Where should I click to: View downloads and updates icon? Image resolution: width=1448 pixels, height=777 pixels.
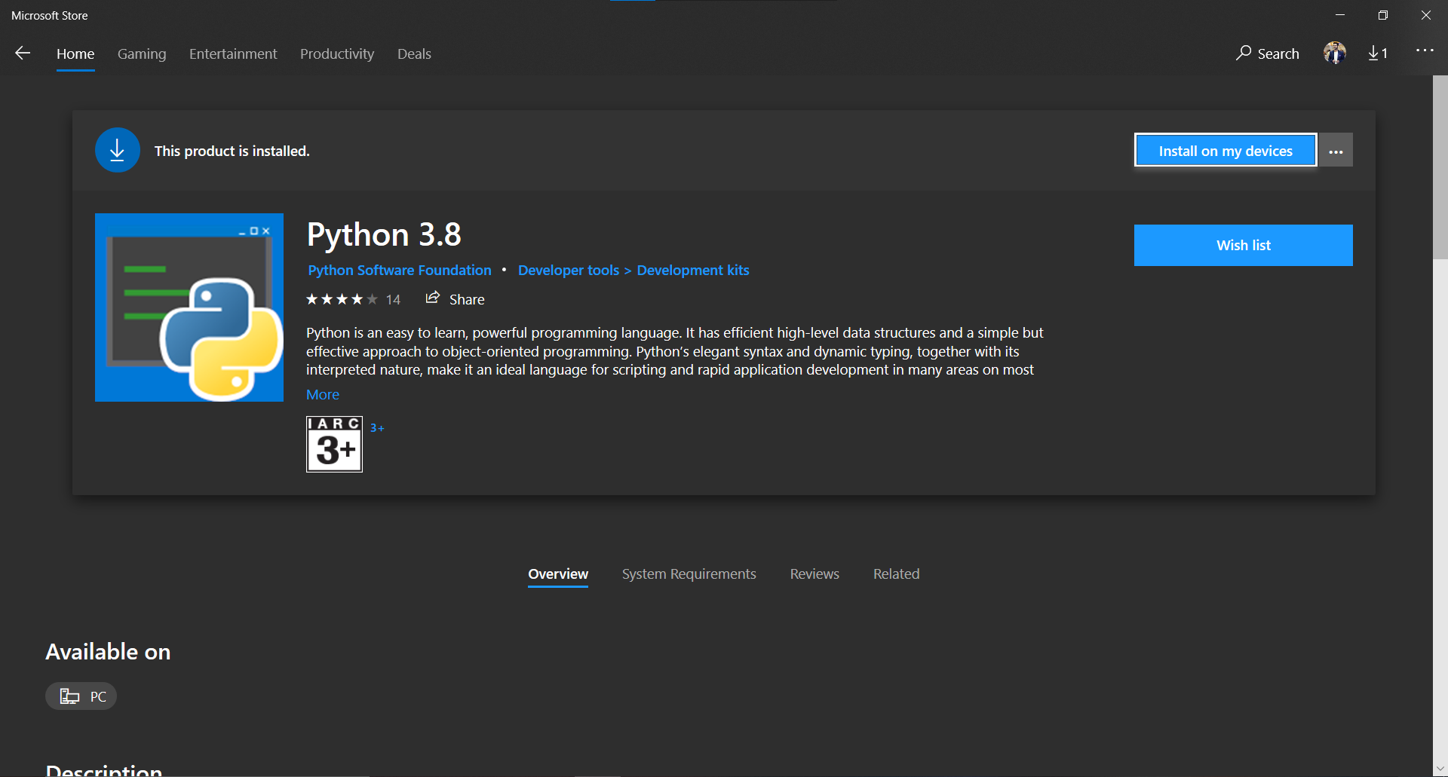coord(1378,53)
